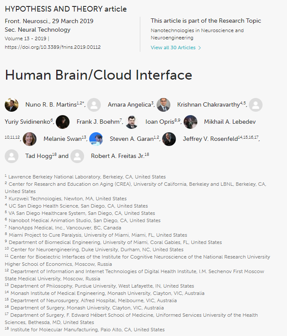Click author name Nuno R. B. Martins

tap(51, 104)
